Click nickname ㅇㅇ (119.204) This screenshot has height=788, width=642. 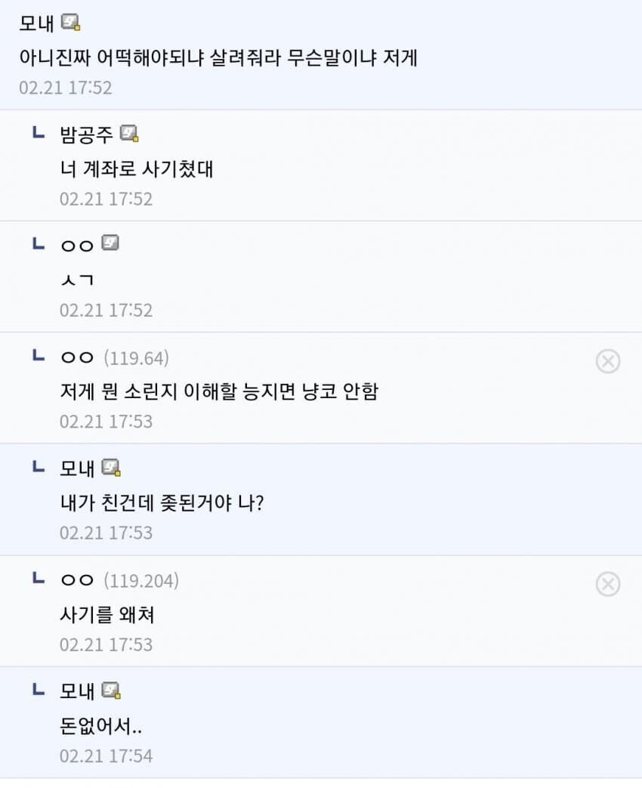click(x=76, y=581)
